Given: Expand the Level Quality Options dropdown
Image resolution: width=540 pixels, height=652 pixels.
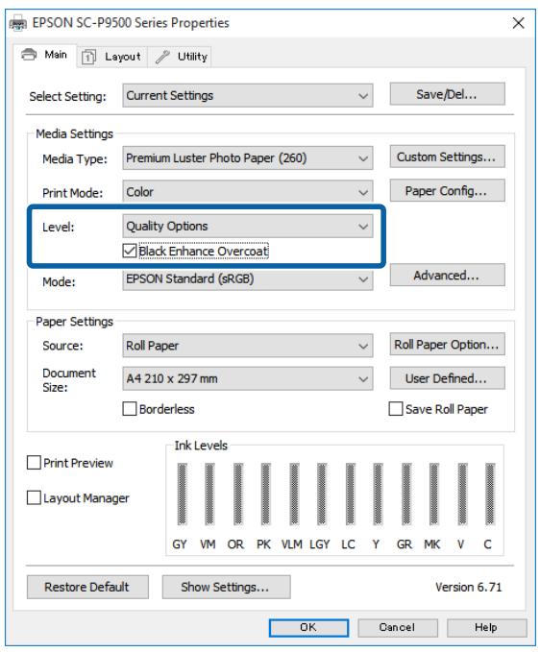Looking at the screenshot, I should tap(248, 227).
